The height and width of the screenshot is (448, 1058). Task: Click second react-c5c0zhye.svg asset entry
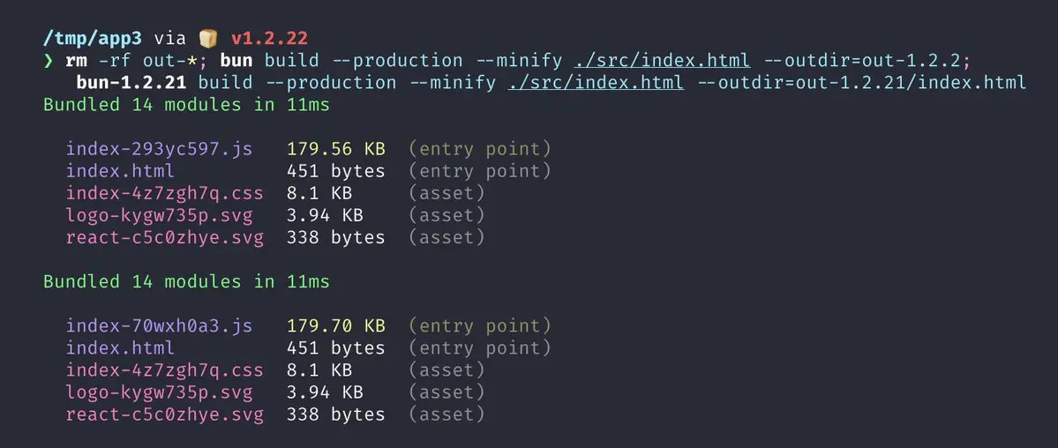pos(165,414)
